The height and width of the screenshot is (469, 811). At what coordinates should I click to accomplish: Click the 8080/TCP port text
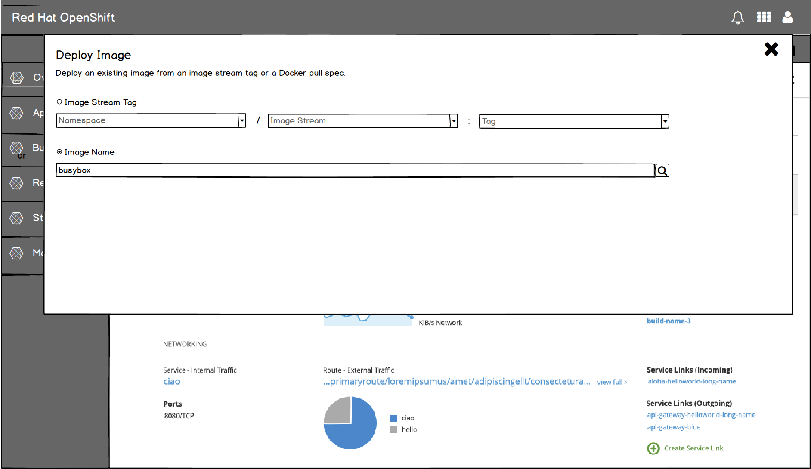(179, 416)
